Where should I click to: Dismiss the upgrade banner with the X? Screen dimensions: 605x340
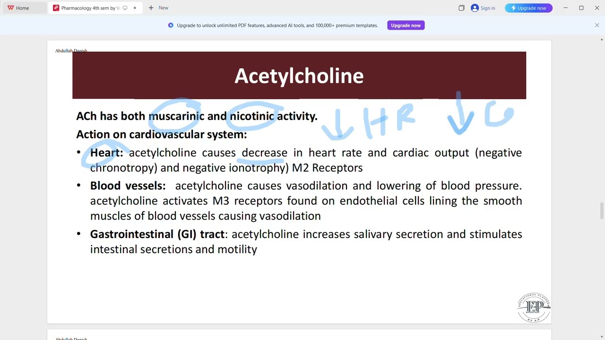click(x=597, y=25)
